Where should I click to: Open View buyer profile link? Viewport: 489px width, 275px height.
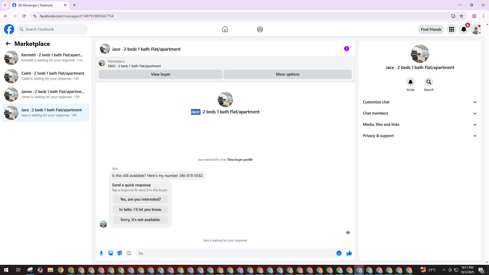tap(240, 160)
